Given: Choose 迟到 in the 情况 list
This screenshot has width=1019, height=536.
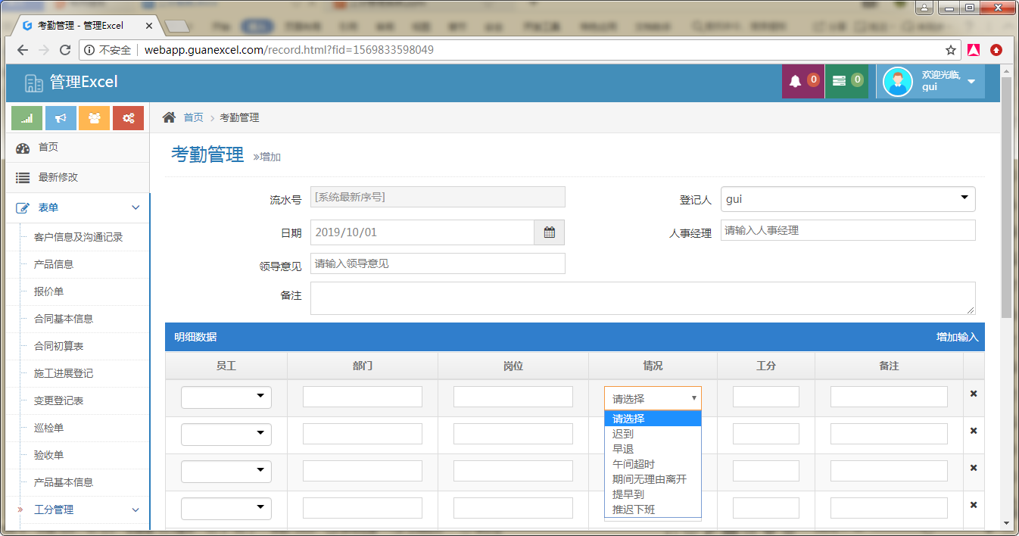Looking at the screenshot, I should (653, 434).
